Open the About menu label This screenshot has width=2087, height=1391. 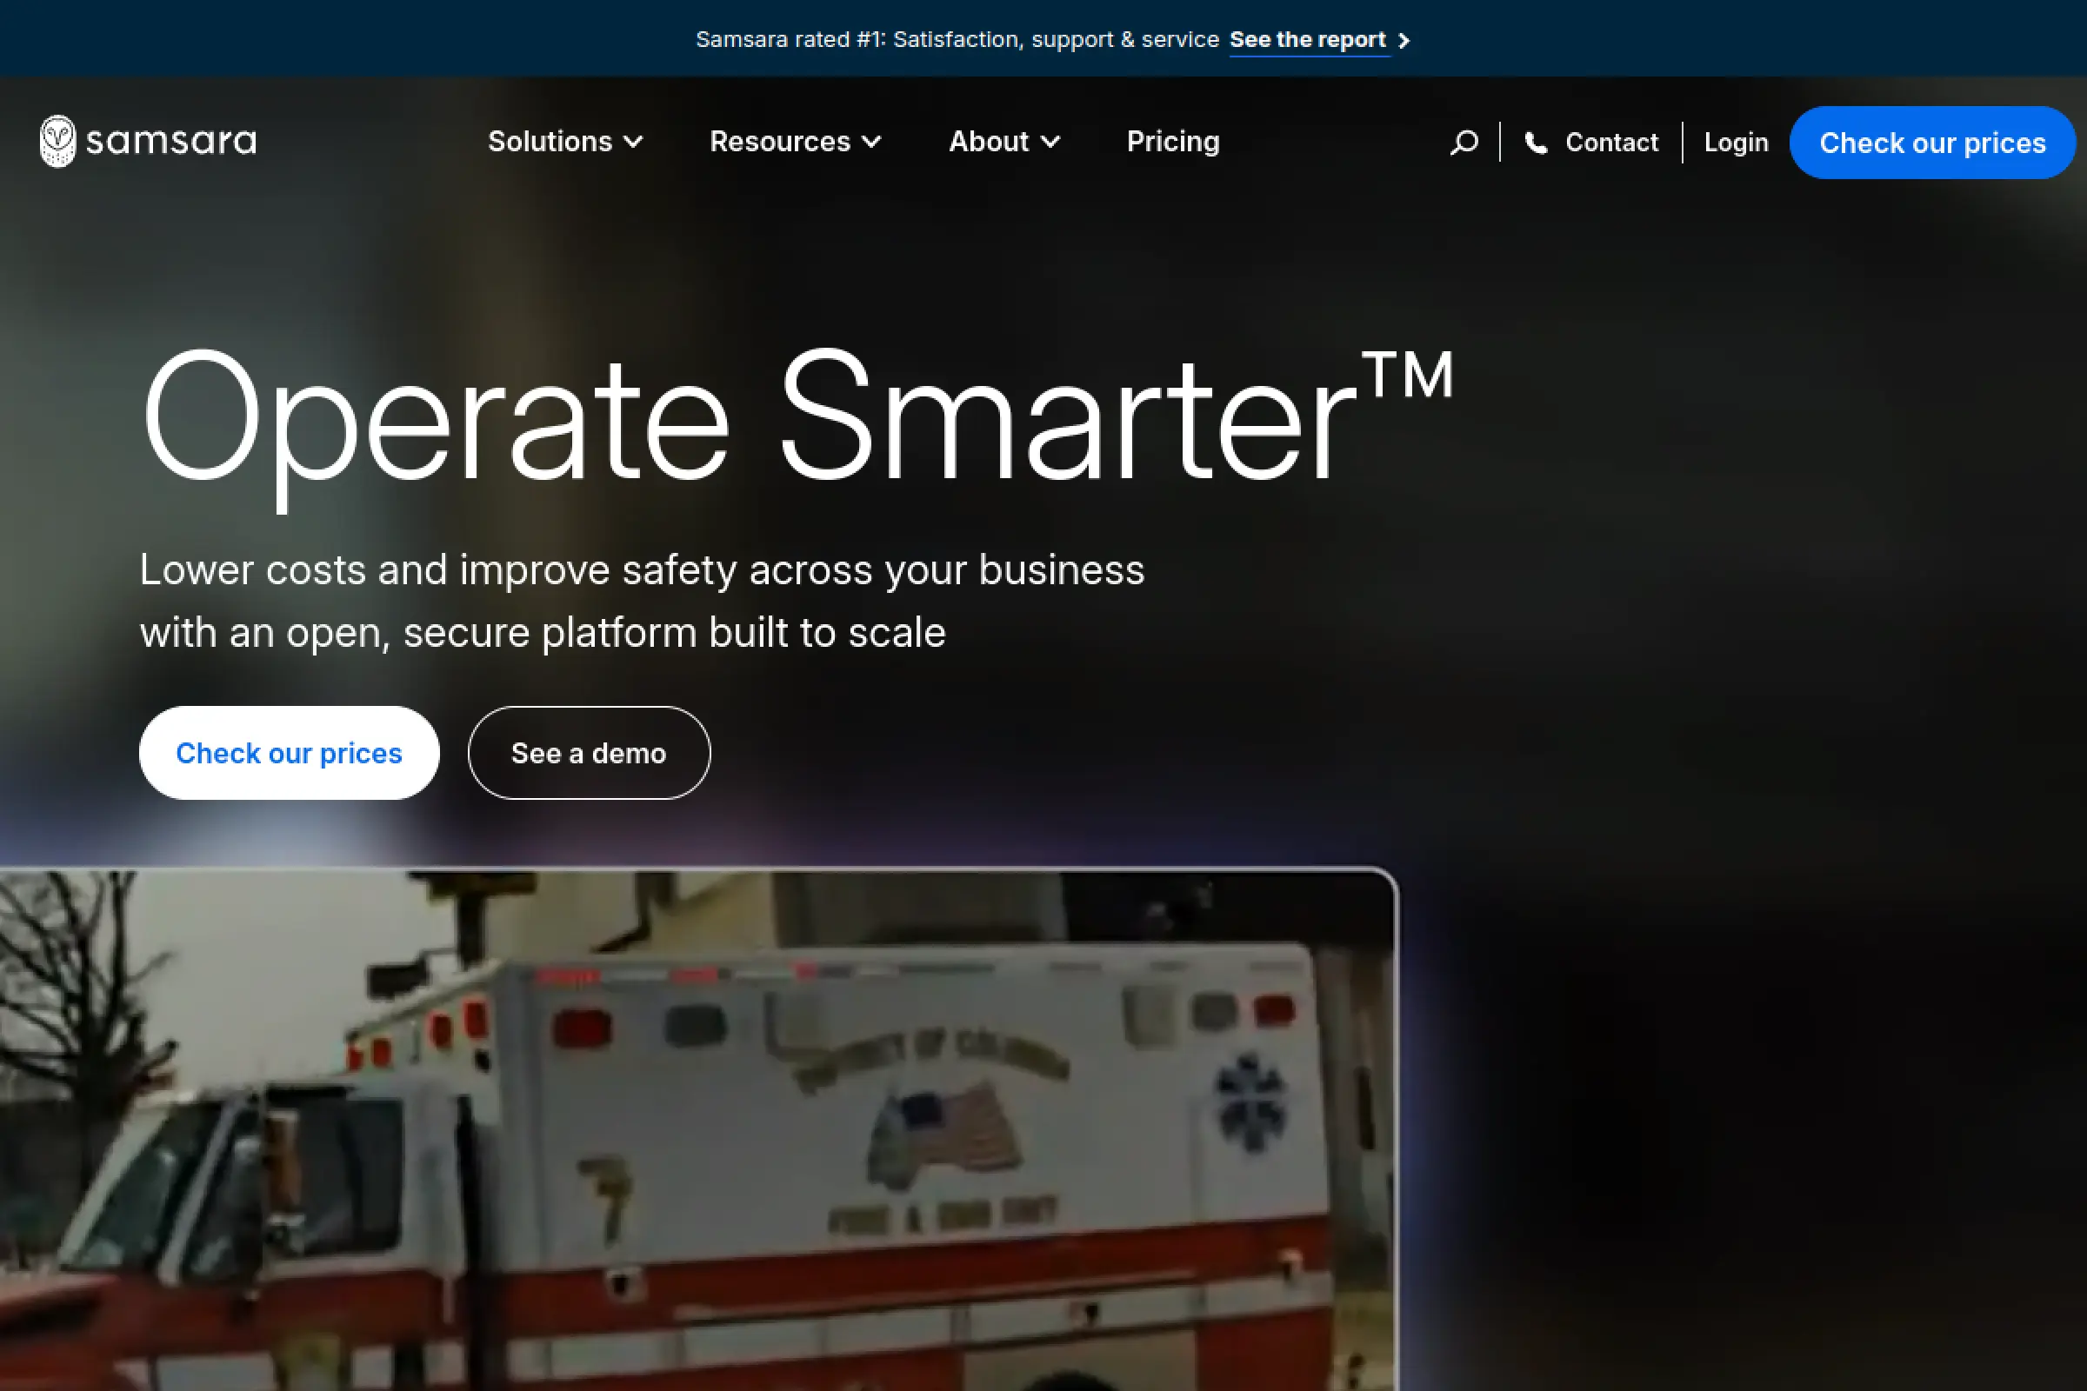(989, 142)
